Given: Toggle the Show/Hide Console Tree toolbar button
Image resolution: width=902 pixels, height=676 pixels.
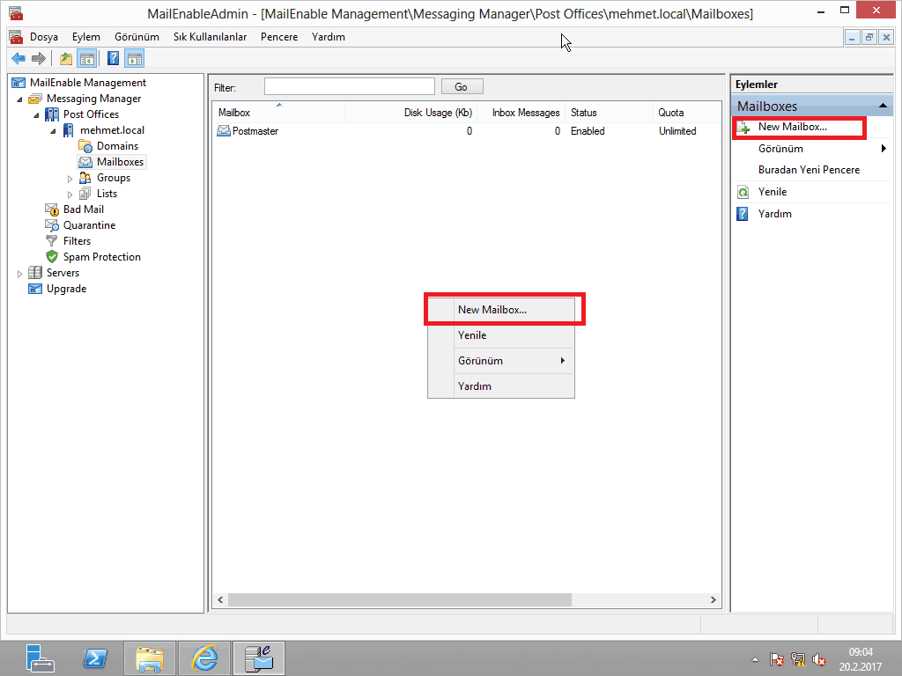Looking at the screenshot, I should 87,59.
